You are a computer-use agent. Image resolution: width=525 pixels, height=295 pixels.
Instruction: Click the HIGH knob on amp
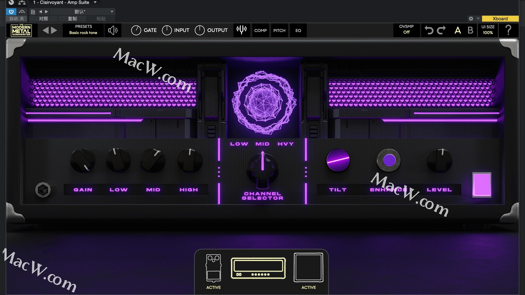click(x=190, y=160)
